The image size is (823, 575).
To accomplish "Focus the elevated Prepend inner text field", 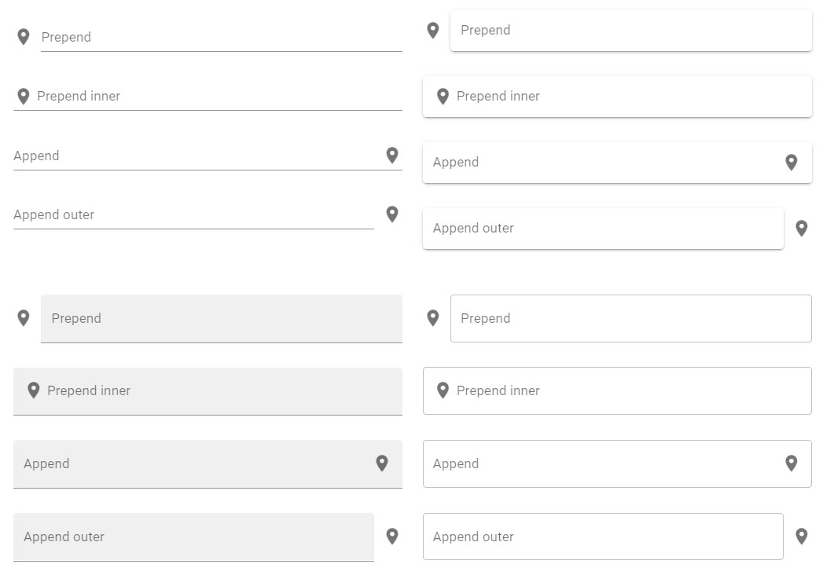I will coord(617,97).
